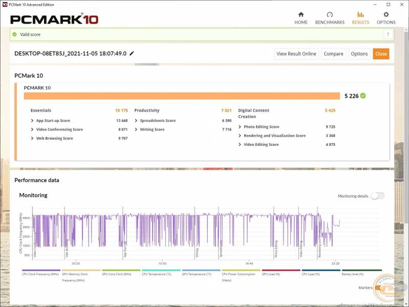Toggle CPU Clock Frequency legend line

(x=41, y=272)
